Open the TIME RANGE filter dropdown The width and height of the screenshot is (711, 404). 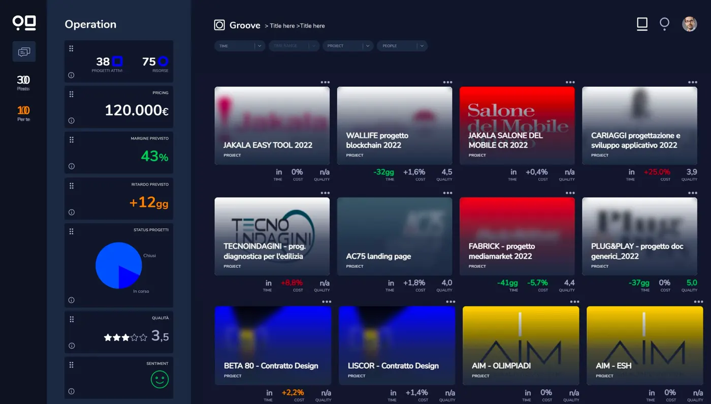click(294, 46)
